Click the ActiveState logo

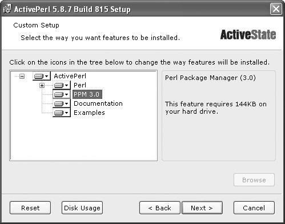[248, 34]
